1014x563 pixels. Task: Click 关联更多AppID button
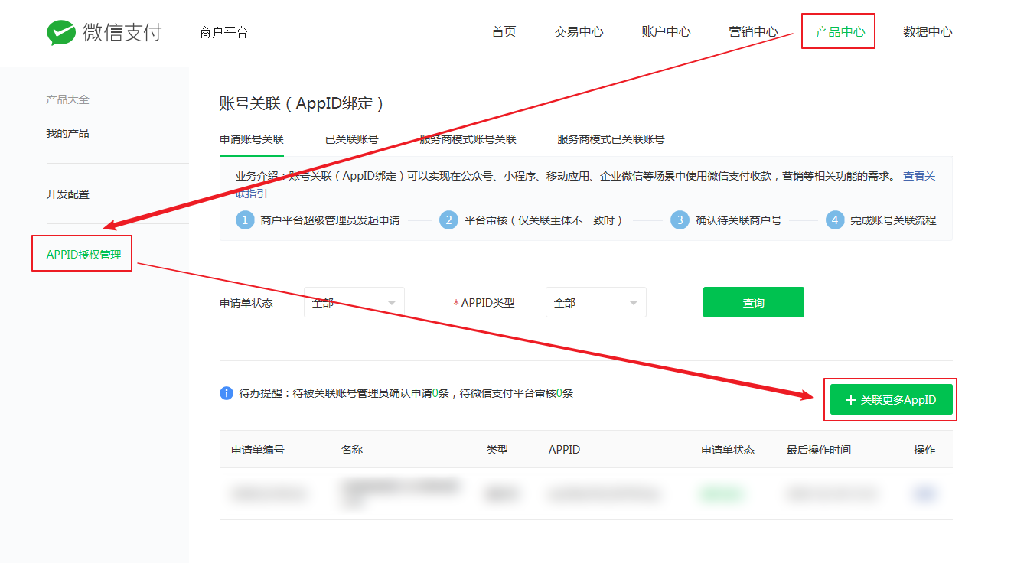891,400
